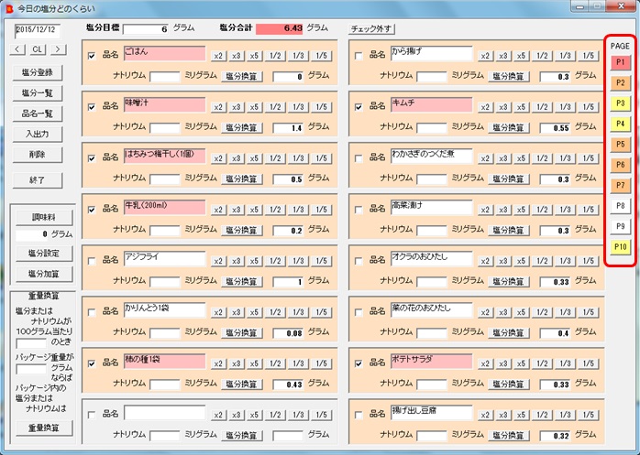
Task: Click x3 multiplier for 高菜漬け
Action: (502, 210)
